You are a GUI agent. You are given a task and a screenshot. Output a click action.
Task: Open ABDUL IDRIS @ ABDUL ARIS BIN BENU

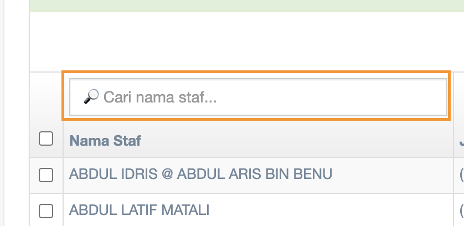[200, 174]
